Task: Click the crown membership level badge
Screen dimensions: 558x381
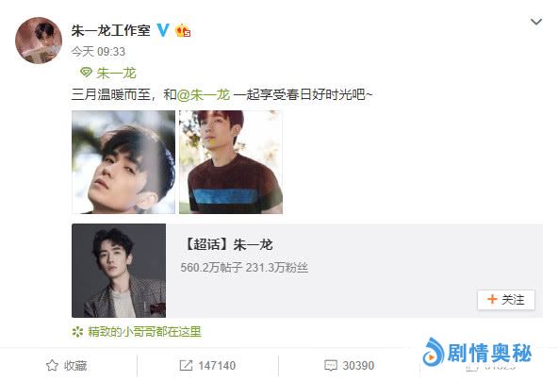Action: pyautogui.click(x=183, y=30)
